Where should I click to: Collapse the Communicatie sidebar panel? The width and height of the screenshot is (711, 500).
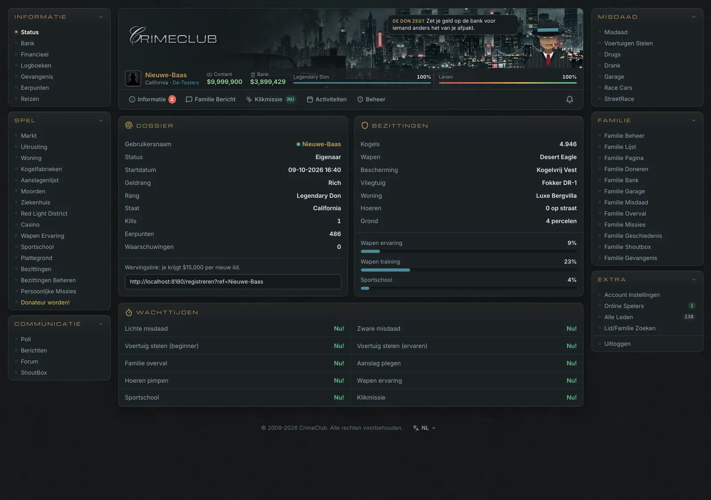pos(101,324)
